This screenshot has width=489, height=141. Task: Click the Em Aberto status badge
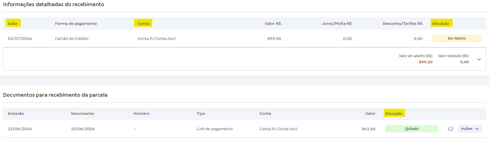tap(457, 38)
